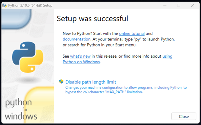This screenshot has height=125, width=201.
Task: Click the 'Setup was successful' heading
Action: pyautogui.click(x=92, y=19)
